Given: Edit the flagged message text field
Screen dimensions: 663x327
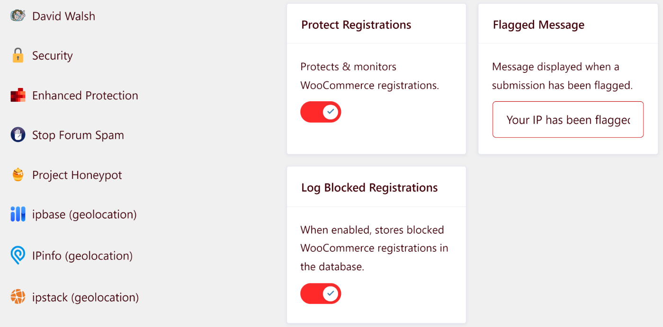Looking at the screenshot, I should tap(567, 119).
